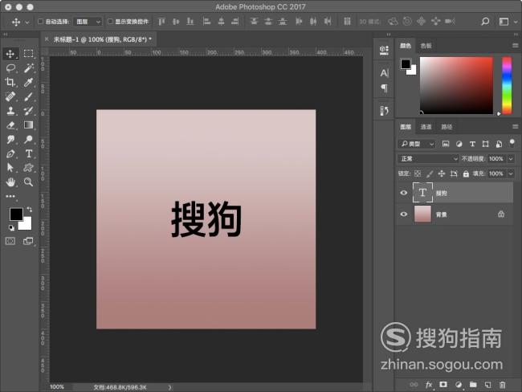Switch to the 颜色 Color tab
522x392 pixels.
click(405, 46)
